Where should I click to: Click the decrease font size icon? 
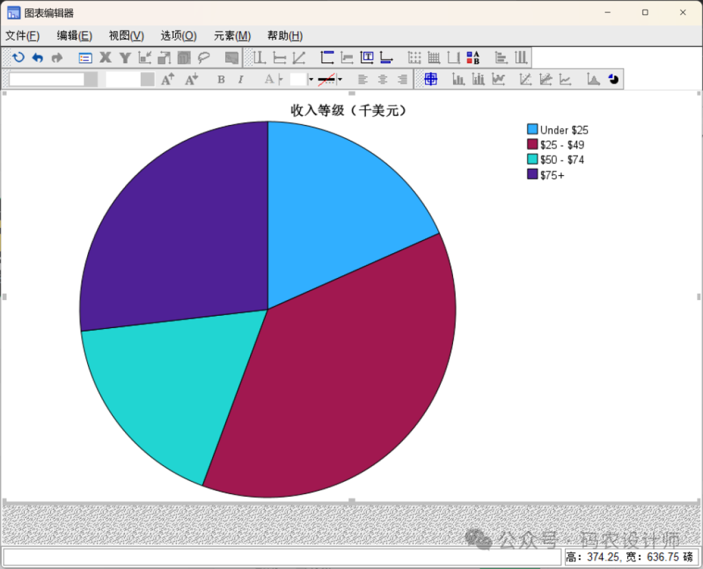click(x=192, y=80)
